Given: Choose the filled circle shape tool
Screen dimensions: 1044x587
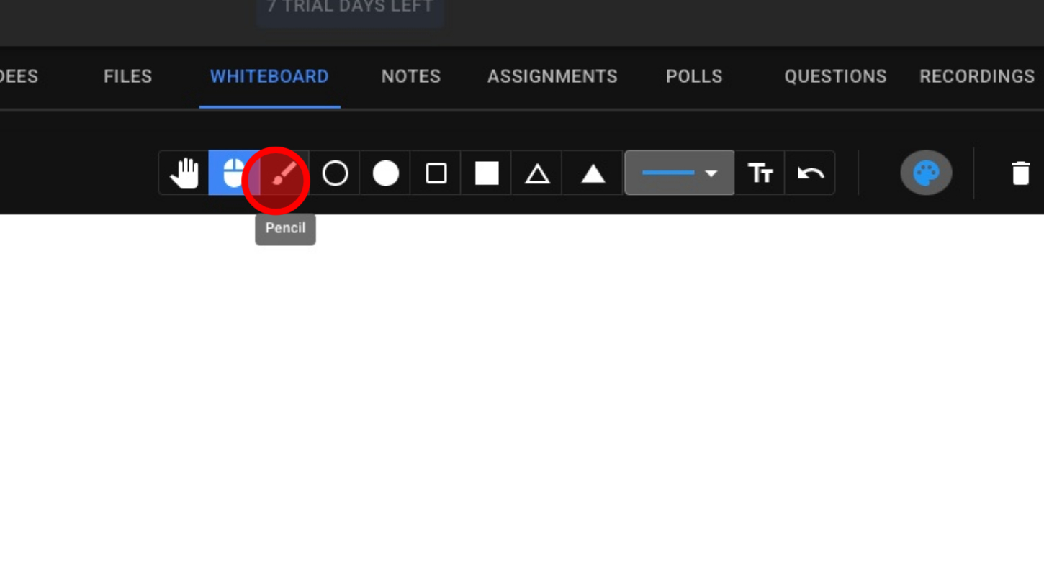Looking at the screenshot, I should [x=385, y=173].
